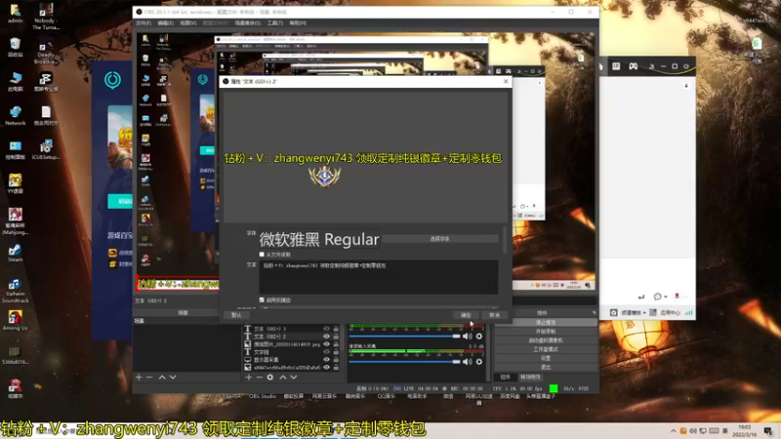Click the 启动虚拟摄像机 button
This screenshot has width=781, height=439.
[546, 340]
